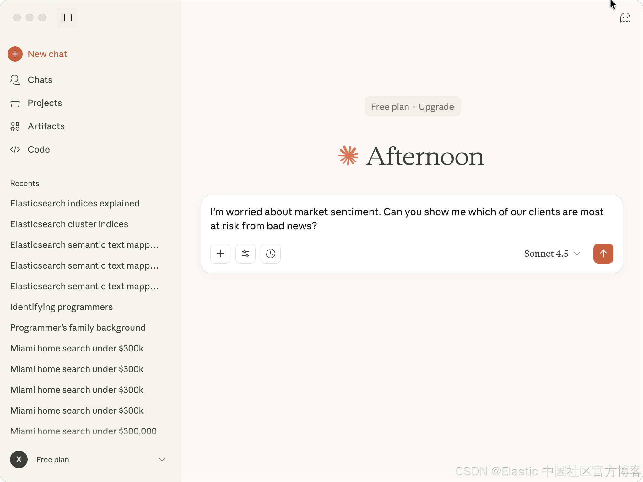643x482 pixels.
Task: Open the search and tools sliders icon
Action: [246, 254]
